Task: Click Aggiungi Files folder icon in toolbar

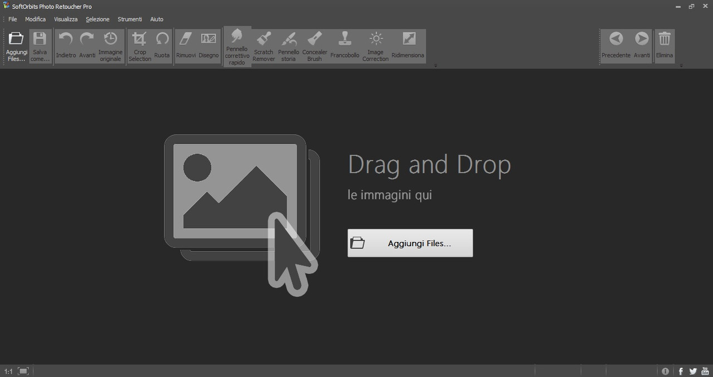Action: (x=17, y=46)
